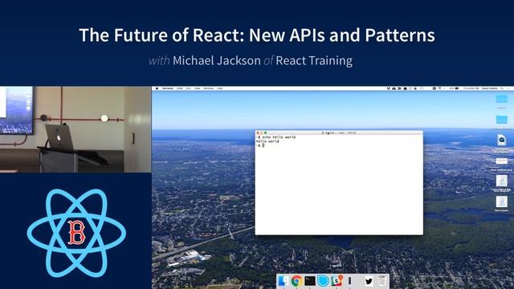
Task: Open the blue circular app in the Dock
Action: [x=323, y=281]
